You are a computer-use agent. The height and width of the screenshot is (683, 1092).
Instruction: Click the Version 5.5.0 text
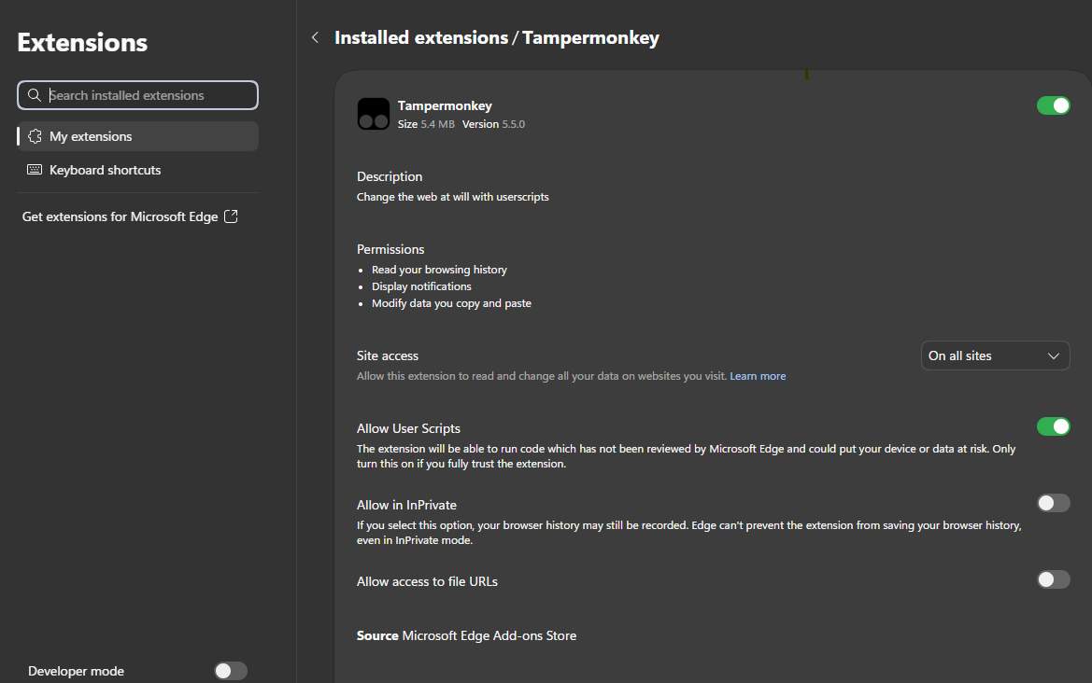494,124
